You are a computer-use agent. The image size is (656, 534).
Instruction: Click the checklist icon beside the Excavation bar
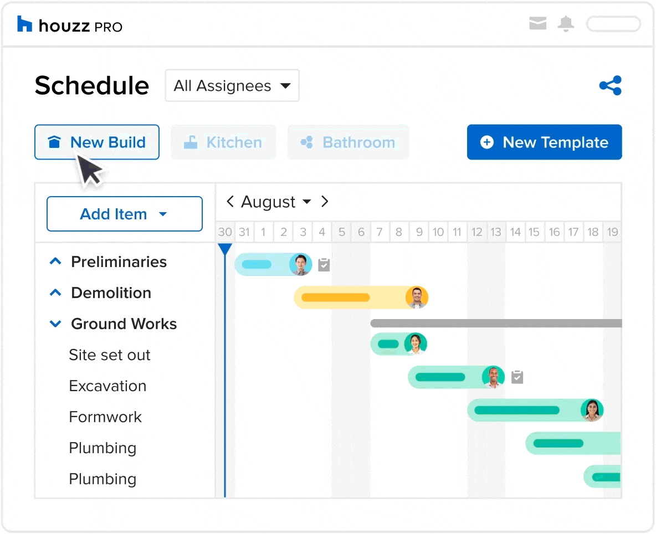pyautogui.click(x=517, y=377)
